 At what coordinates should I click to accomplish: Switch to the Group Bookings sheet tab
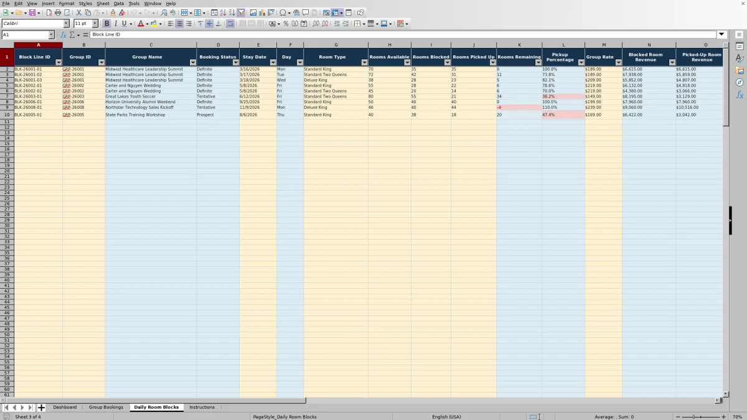coord(106,408)
